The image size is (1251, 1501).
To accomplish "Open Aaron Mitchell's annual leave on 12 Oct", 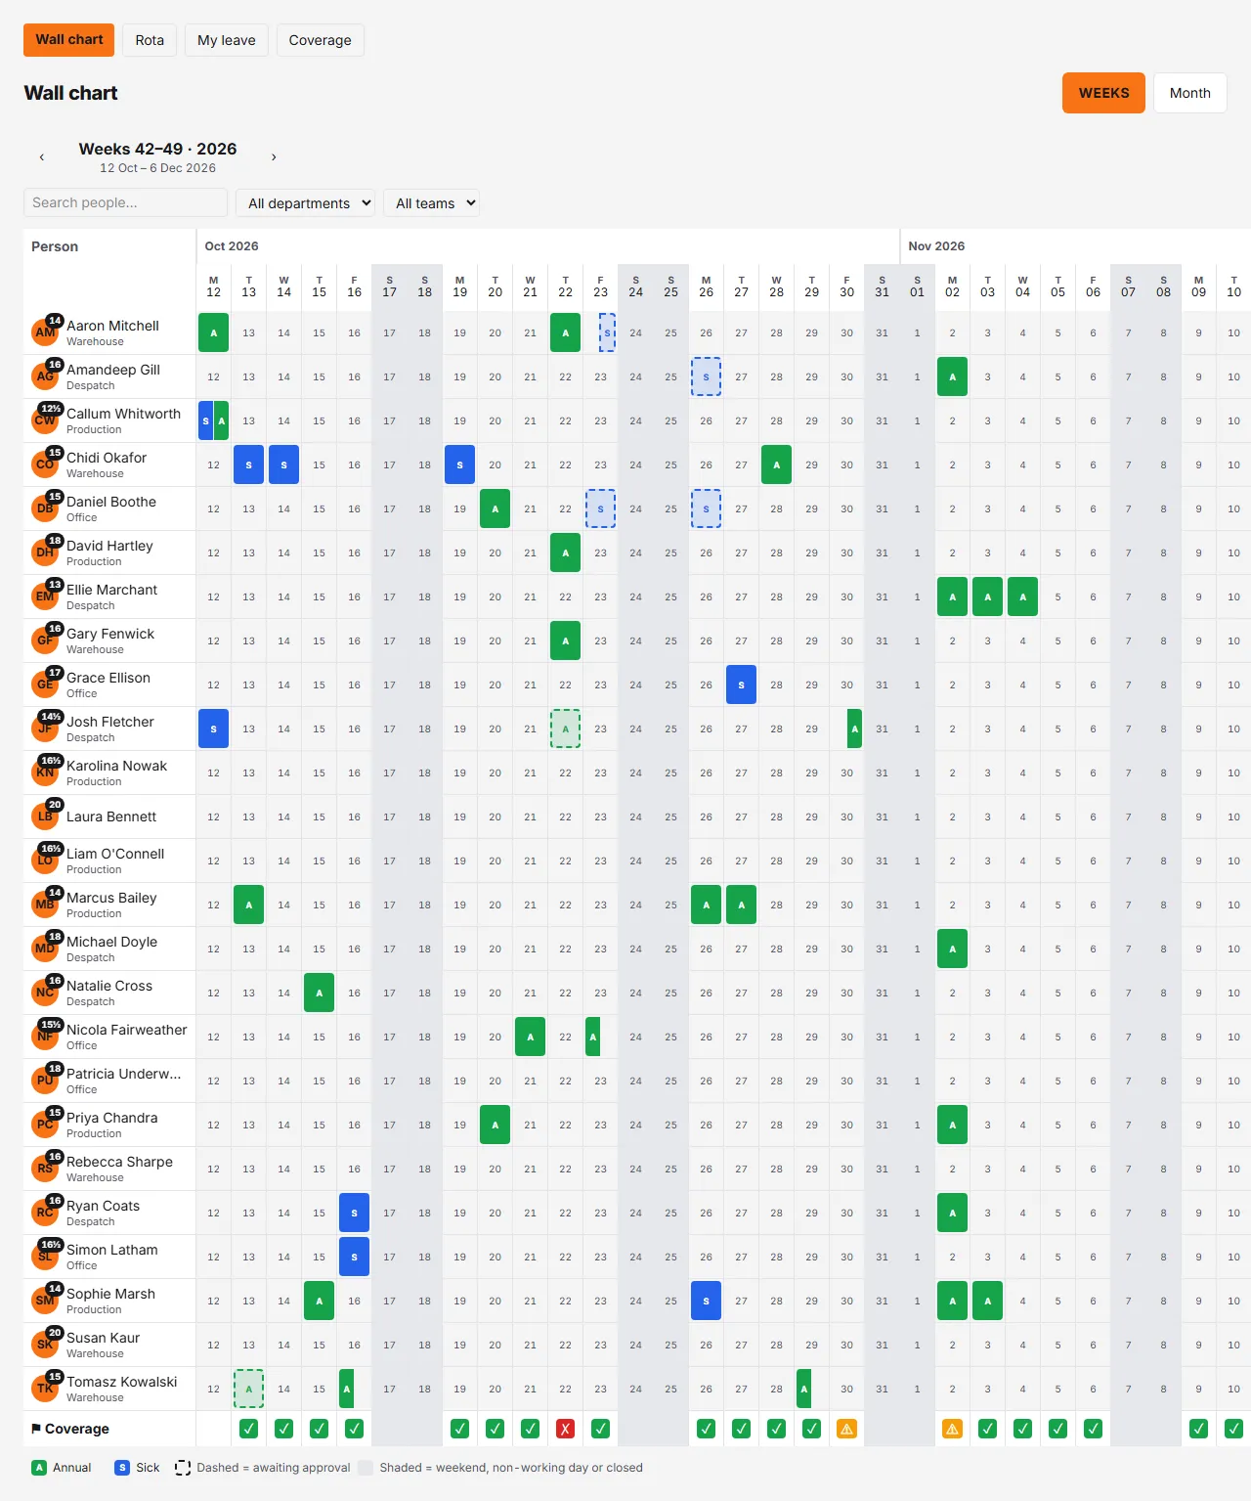I will coord(213,332).
